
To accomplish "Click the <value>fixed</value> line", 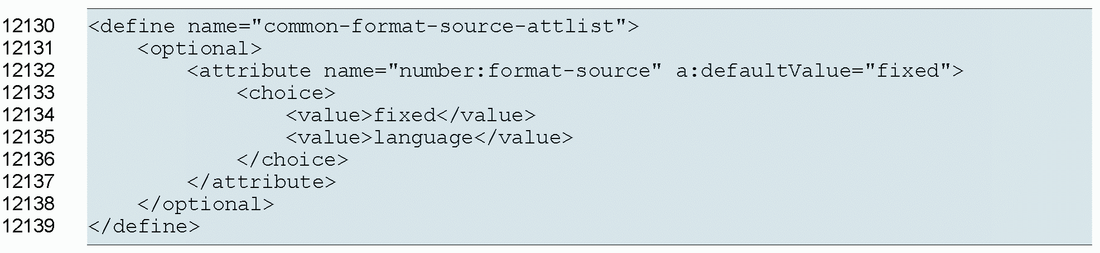I will point(410,115).
